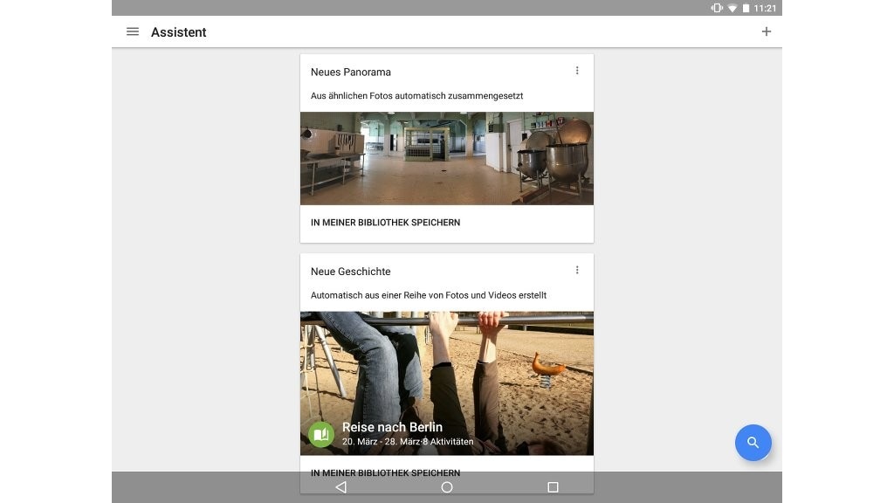894x503 pixels.
Task: Tap the blue search floating action button
Action: [753, 443]
